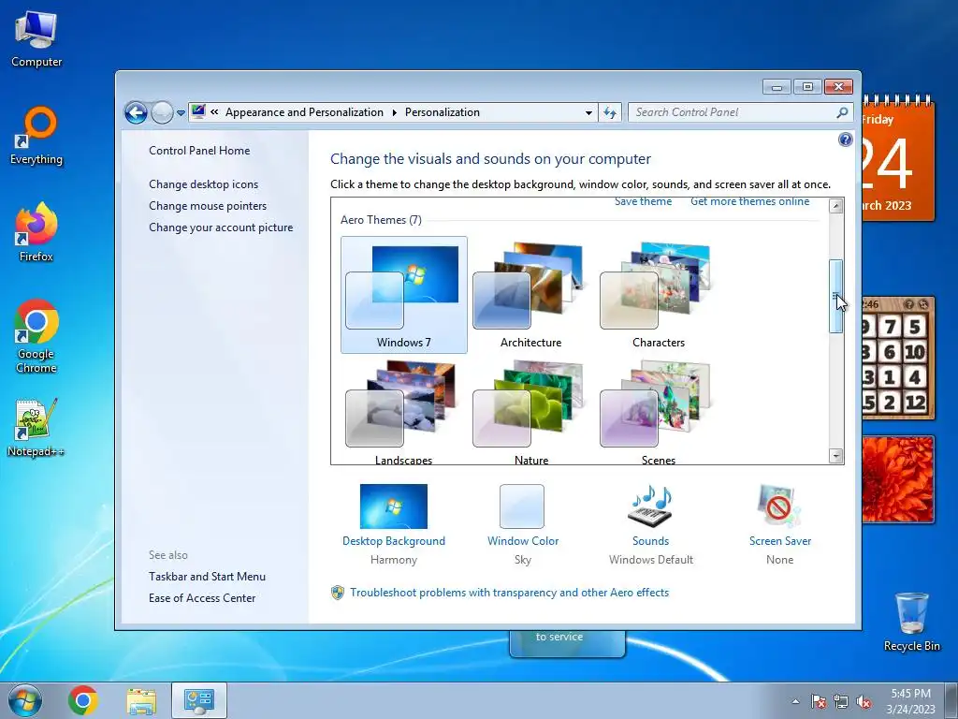Viewport: 958px width, 719px height.
Task: Click the theme list scroll down arrow
Action: point(835,456)
